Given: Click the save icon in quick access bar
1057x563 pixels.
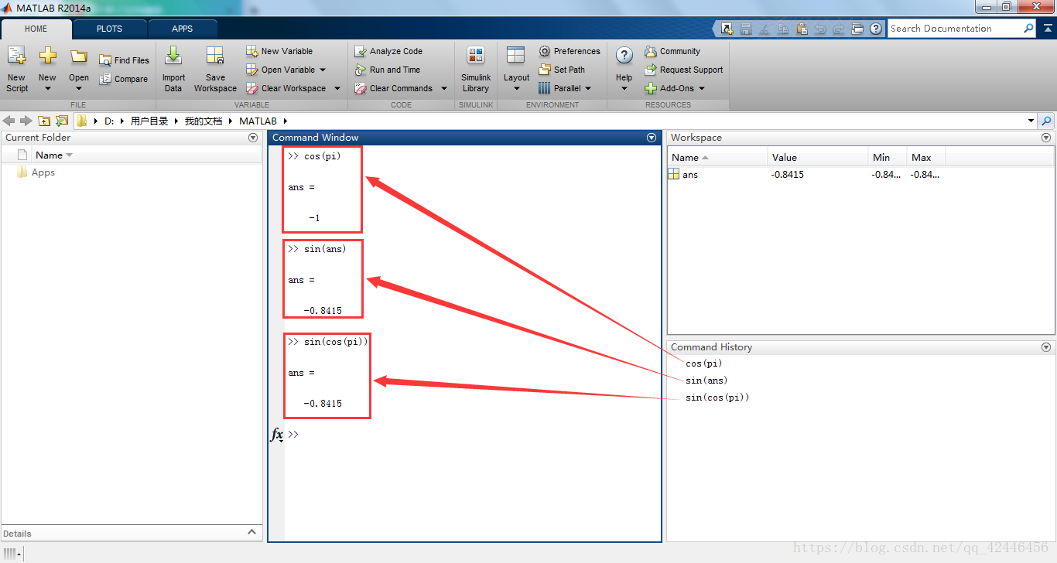Looking at the screenshot, I should click(746, 29).
